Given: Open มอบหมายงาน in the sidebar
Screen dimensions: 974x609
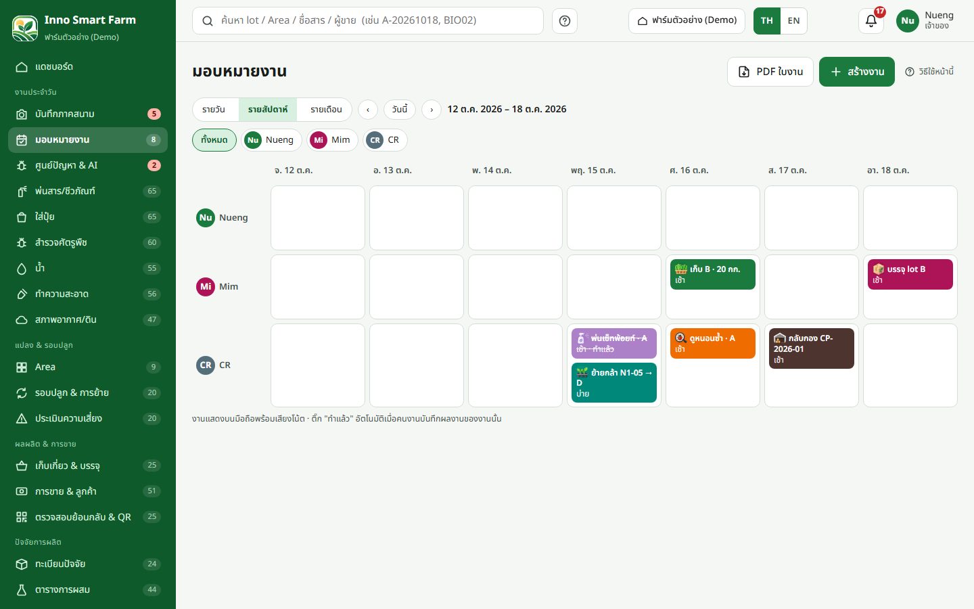Looking at the screenshot, I should [88, 140].
